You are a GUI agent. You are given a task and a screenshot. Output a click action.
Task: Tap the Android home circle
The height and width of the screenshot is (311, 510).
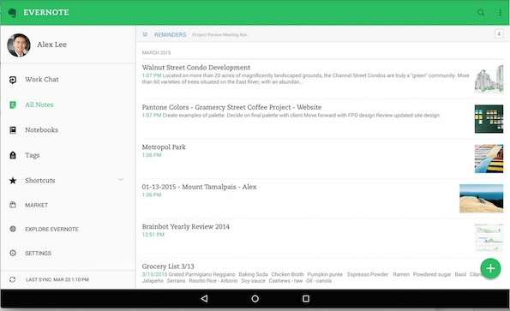(x=255, y=298)
